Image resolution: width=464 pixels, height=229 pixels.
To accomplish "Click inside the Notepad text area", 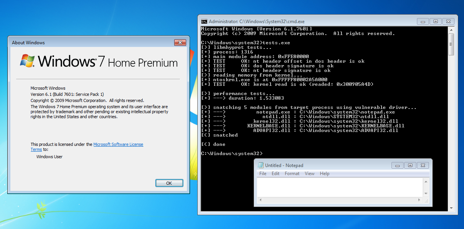I will tap(340, 187).
